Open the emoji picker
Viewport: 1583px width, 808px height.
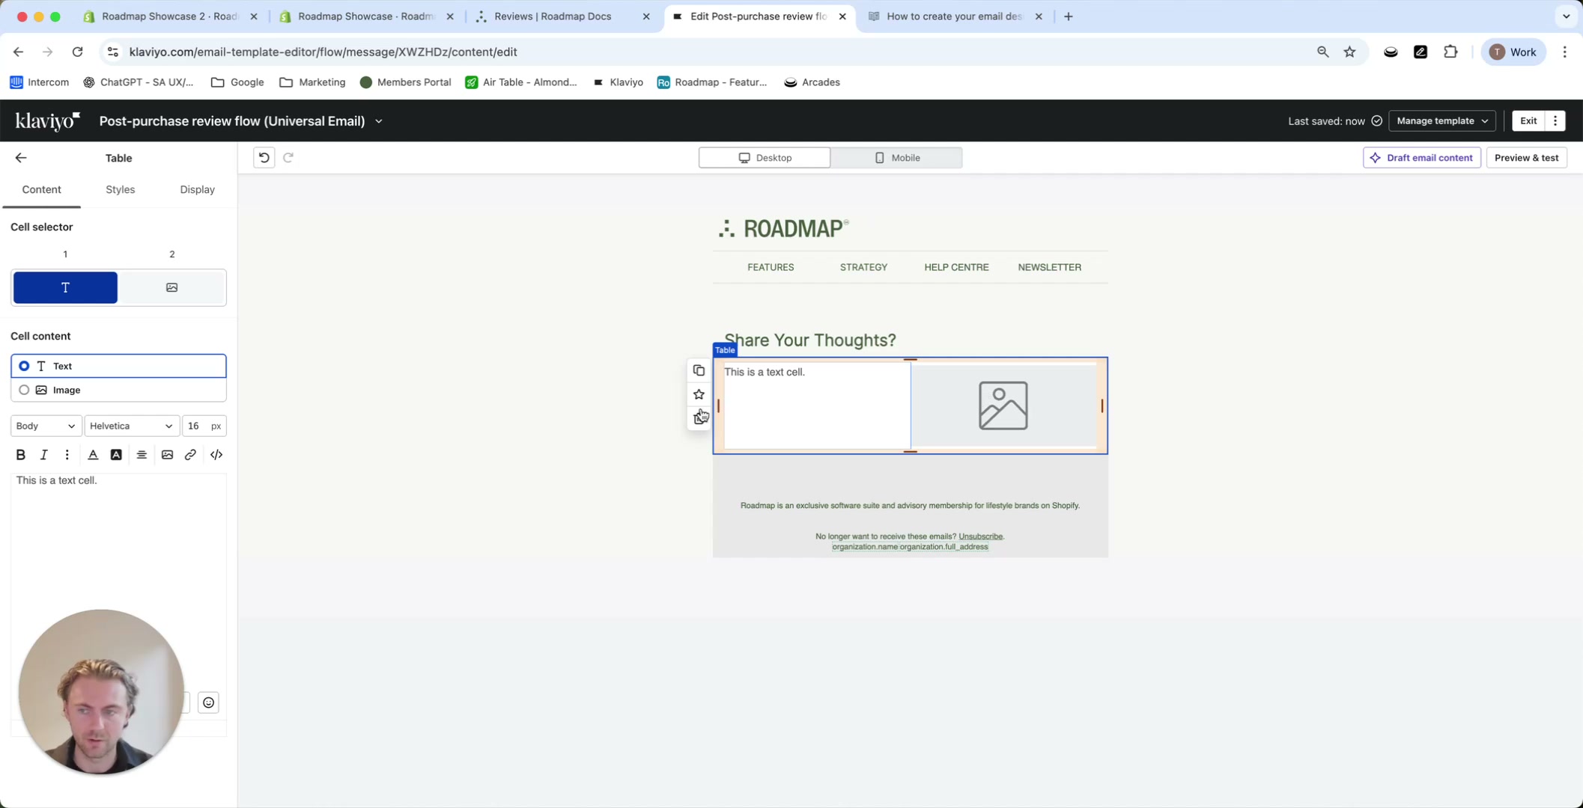point(208,702)
